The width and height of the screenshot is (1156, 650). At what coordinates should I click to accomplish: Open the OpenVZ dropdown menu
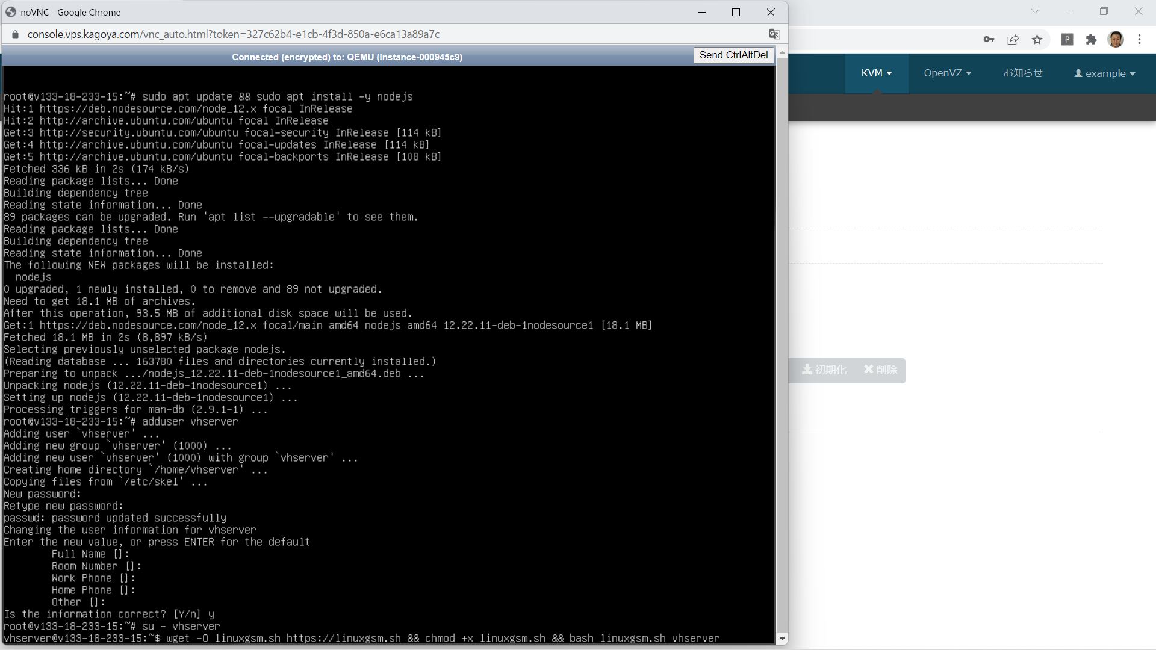(x=946, y=73)
